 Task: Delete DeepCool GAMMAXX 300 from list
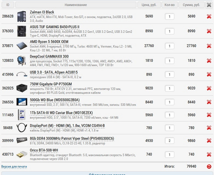pos(209,61)
